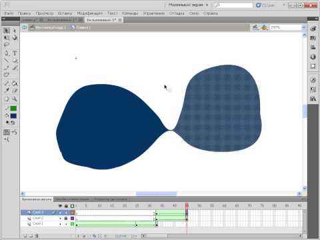Select the Brush tool
320x240 pixels.
15,68
